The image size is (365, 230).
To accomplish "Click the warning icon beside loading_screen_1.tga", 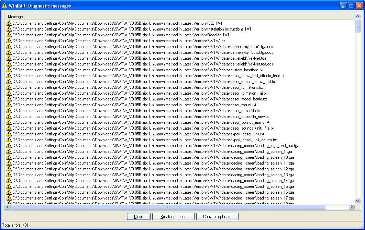I will [9, 151].
